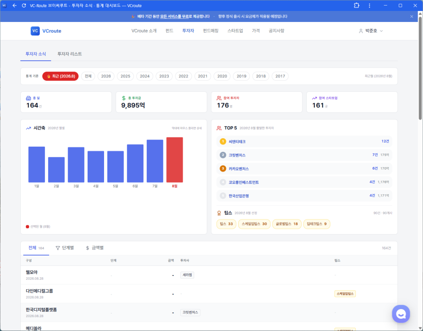Open the browser extensions puzzle icon

point(356,5)
